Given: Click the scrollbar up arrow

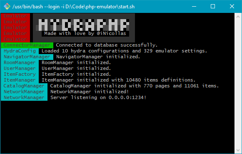Looking at the screenshot, I should click(x=238, y=17).
